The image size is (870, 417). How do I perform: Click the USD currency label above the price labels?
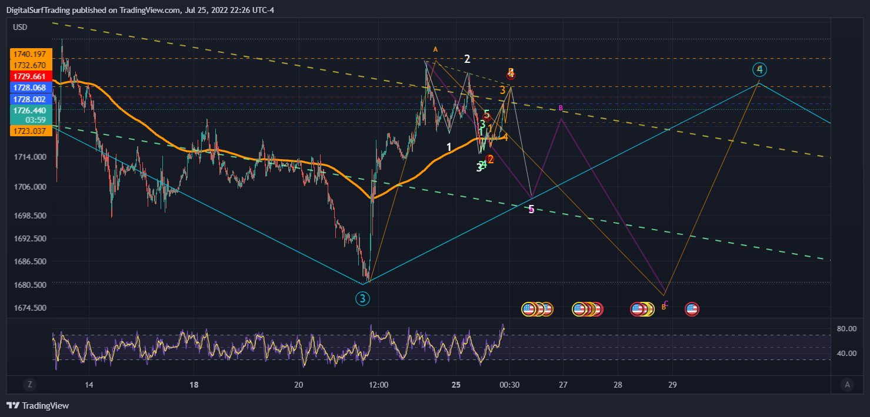pyautogui.click(x=21, y=27)
